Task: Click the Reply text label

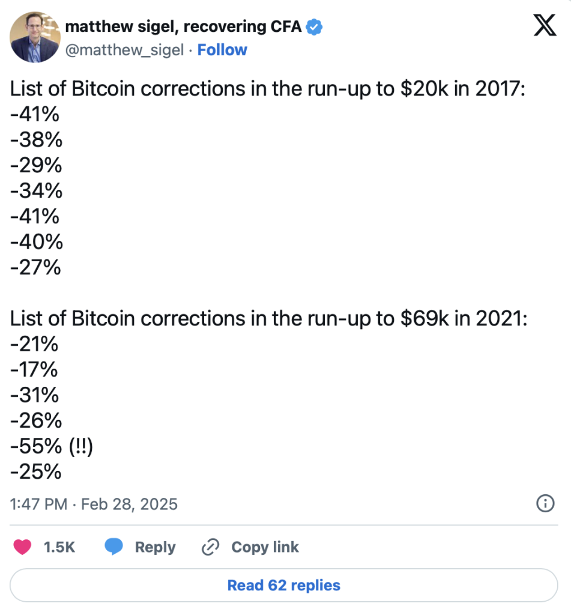Action: pos(155,547)
